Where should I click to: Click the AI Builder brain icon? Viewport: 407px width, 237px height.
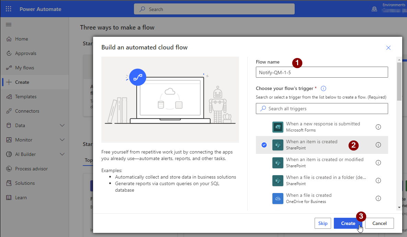[9, 154]
